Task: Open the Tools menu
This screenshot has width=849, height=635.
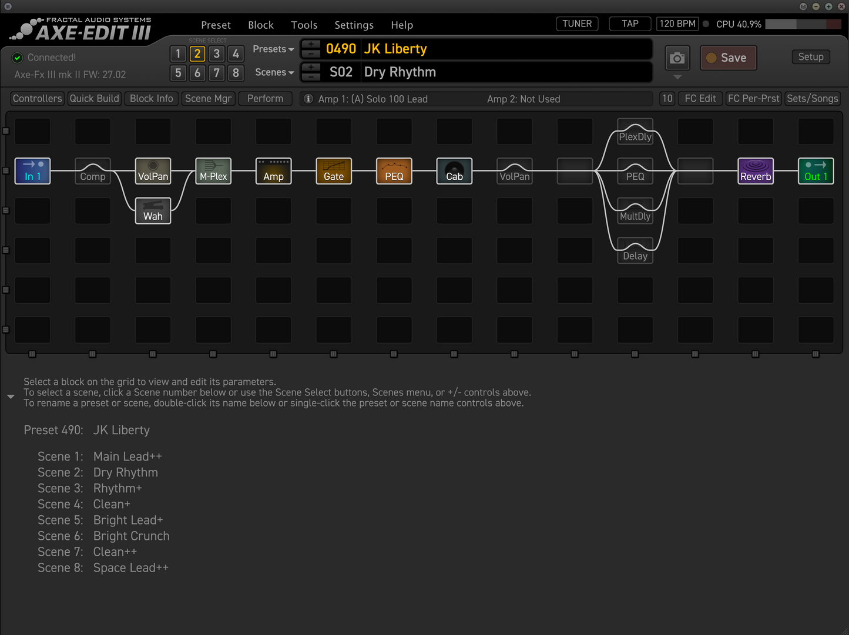Action: click(x=304, y=25)
